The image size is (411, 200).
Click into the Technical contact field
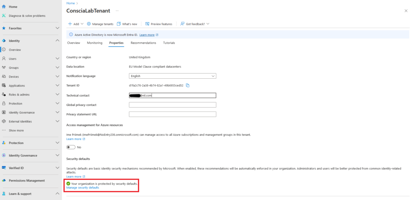pos(173,96)
